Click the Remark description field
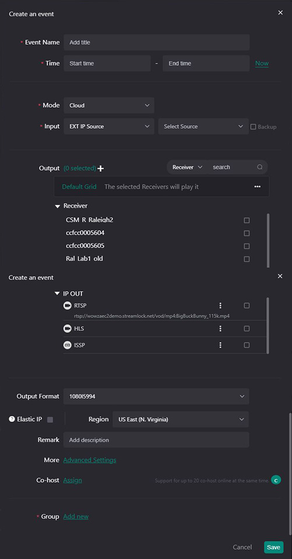 (156, 440)
